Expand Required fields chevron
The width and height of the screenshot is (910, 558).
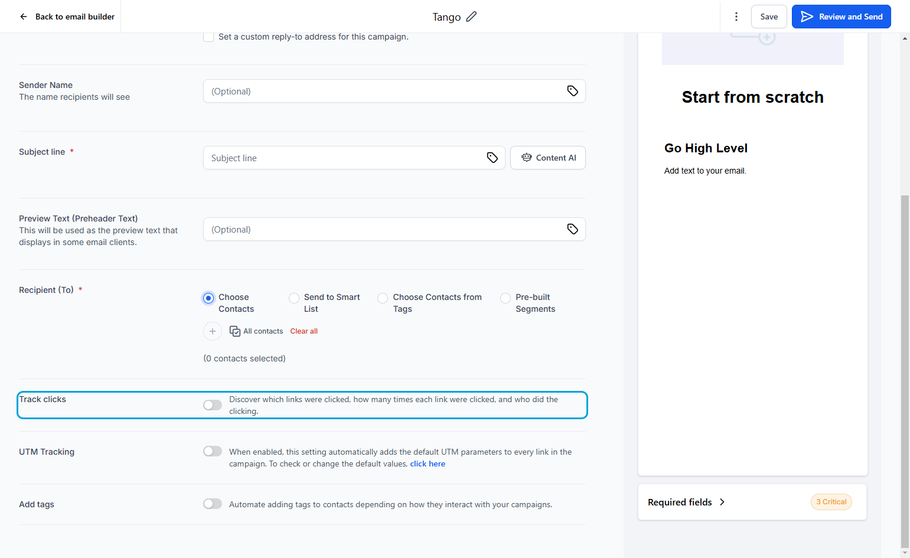click(x=722, y=502)
